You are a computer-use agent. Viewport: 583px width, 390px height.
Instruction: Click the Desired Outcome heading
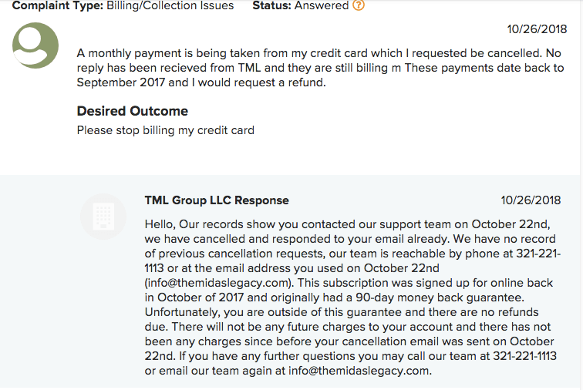click(x=133, y=111)
